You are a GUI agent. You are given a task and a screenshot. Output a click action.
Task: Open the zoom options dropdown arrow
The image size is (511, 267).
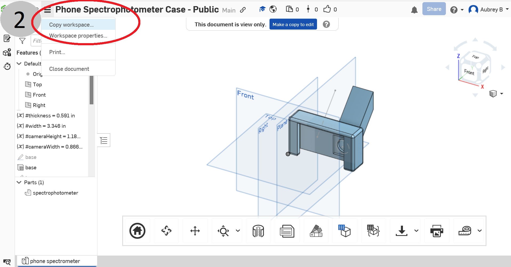pos(238,231)
